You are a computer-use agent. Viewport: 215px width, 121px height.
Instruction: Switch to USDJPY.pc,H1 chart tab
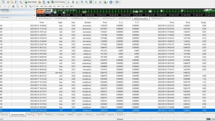tap(157, 18)
